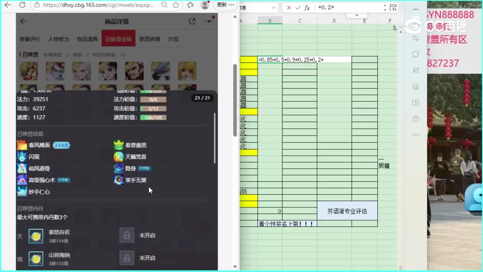
Task: Switch to the 人物修为 tab
Action: (x=59, y=39)
